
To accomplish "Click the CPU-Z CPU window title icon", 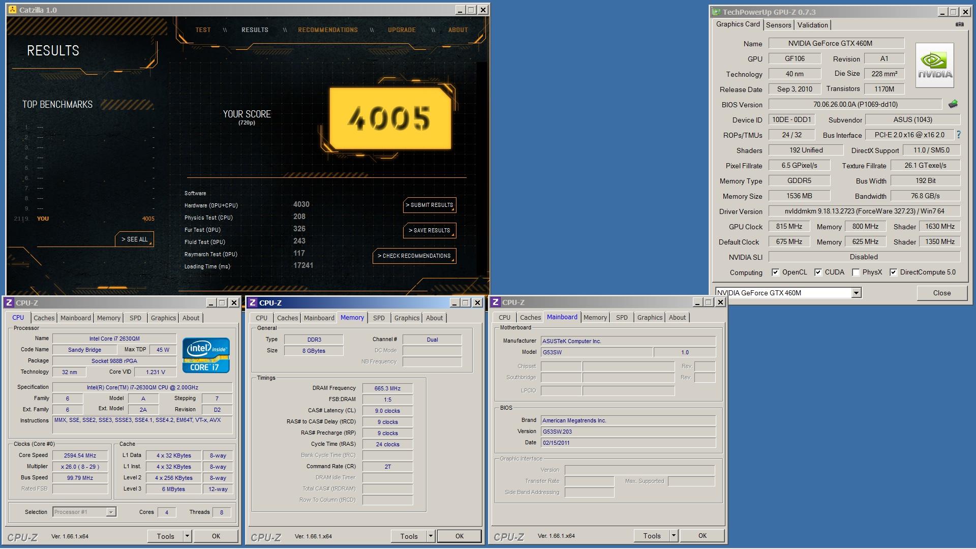I will [x=9, y=302].
